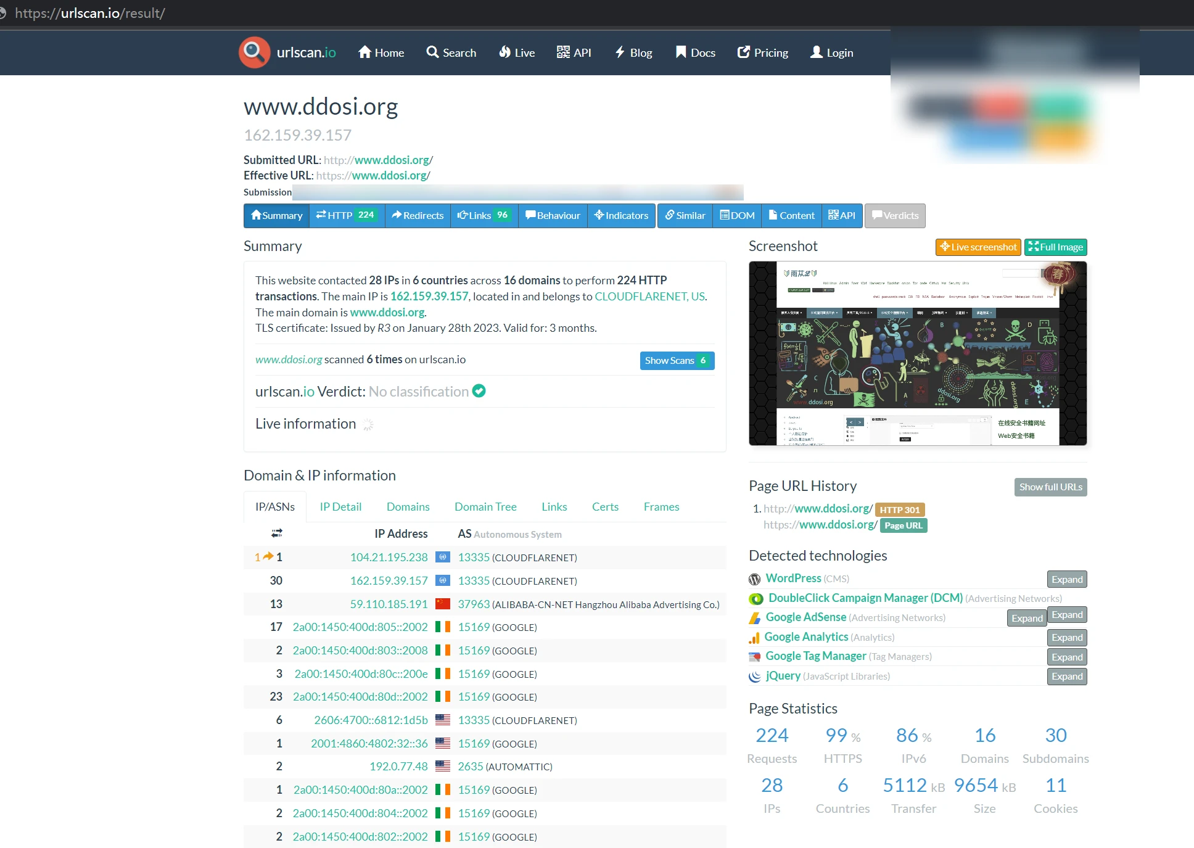Click the Google Analytics bar chart icon
Viewport: 1194px width, 848px height.
[754, 638]
